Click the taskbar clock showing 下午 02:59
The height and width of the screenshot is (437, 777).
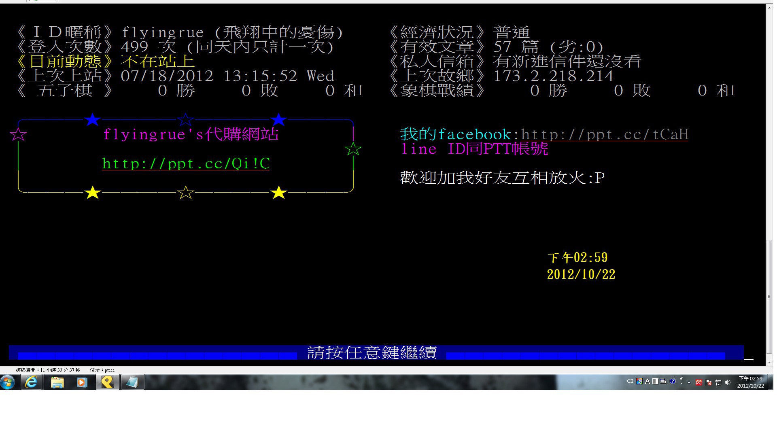[751, 382]
